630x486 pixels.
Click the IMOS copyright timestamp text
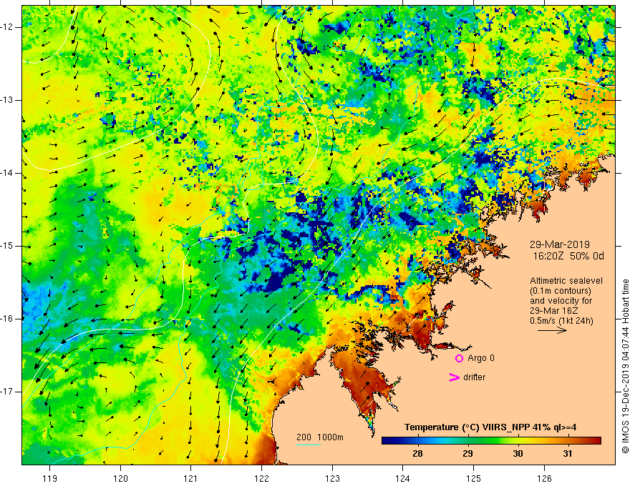pyautogui.click(x=625, y=367)
